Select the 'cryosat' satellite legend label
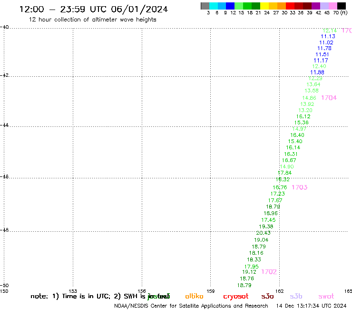The image size is (352, 310). 236,297
